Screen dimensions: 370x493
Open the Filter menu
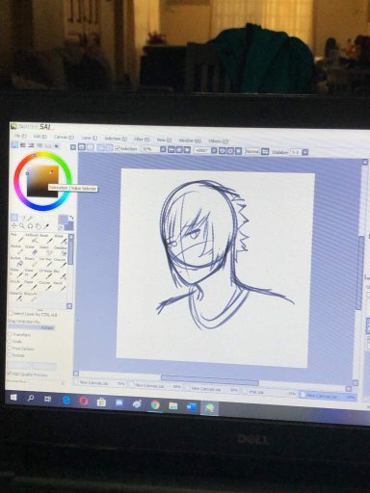pyautogui.click(x=142, y=140)
